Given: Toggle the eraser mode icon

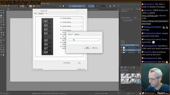Looking at the screenshot, I should point(60,6).
